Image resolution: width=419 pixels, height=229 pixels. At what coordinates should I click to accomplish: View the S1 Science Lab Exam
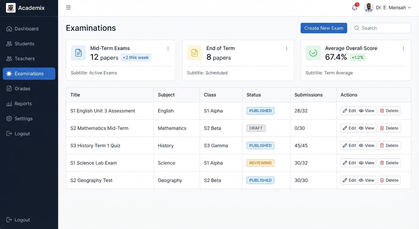(x=367, y=163)
